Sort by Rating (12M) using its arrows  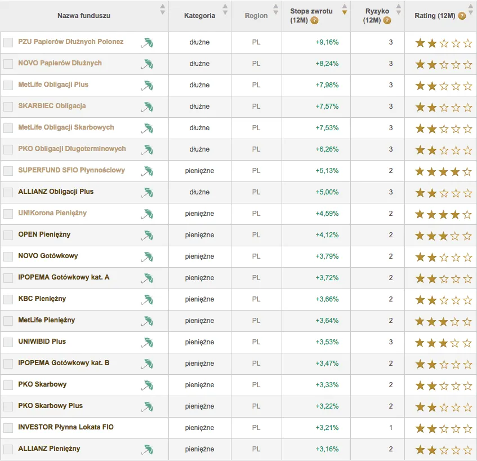471,10
